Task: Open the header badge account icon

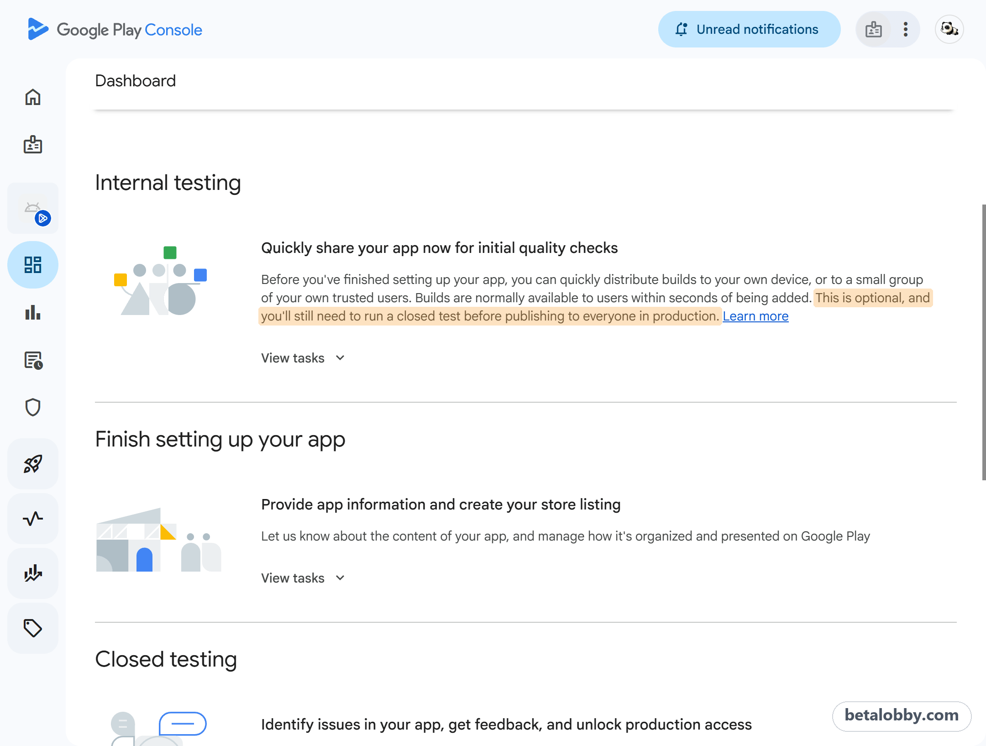Action: coord(873,29)
